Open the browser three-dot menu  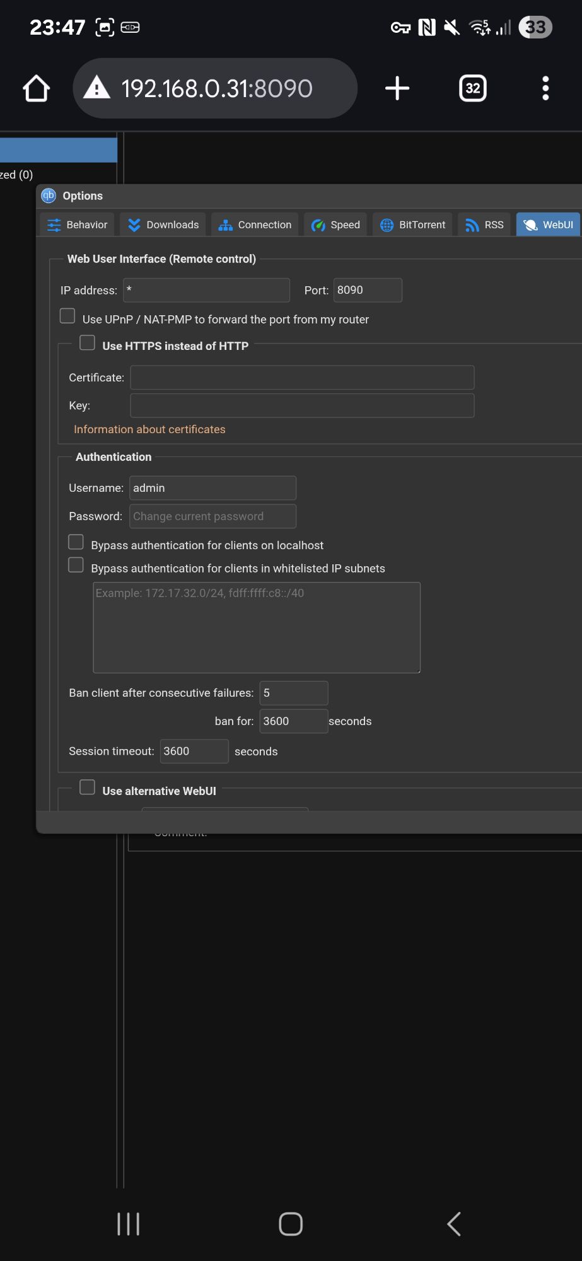[545, 88]
